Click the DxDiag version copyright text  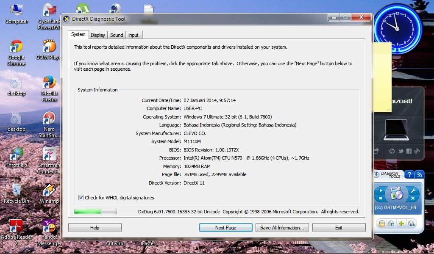(x=248, y=212)
